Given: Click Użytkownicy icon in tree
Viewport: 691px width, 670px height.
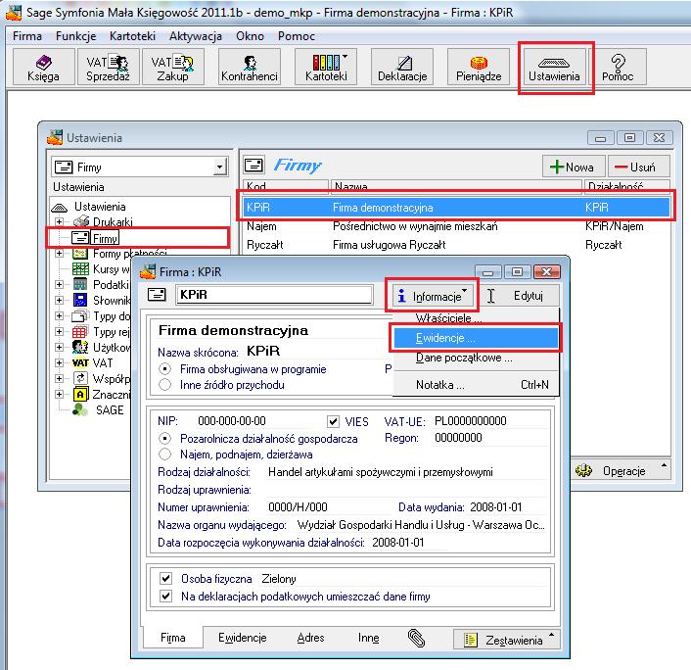Looking at the screenshot, I should 80,347.
